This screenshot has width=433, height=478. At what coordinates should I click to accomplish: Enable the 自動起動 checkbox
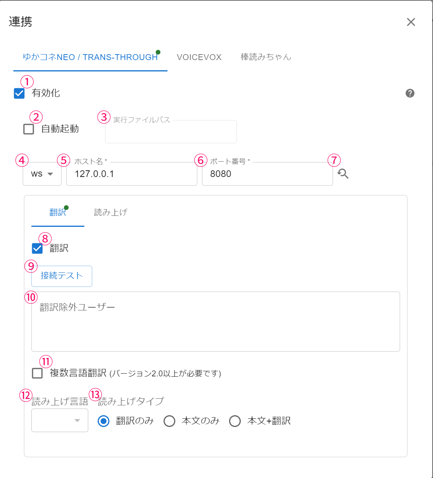click(x=29, y=129)
